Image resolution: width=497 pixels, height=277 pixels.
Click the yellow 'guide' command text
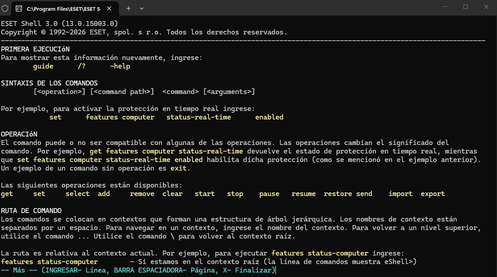tap(43, 66)
